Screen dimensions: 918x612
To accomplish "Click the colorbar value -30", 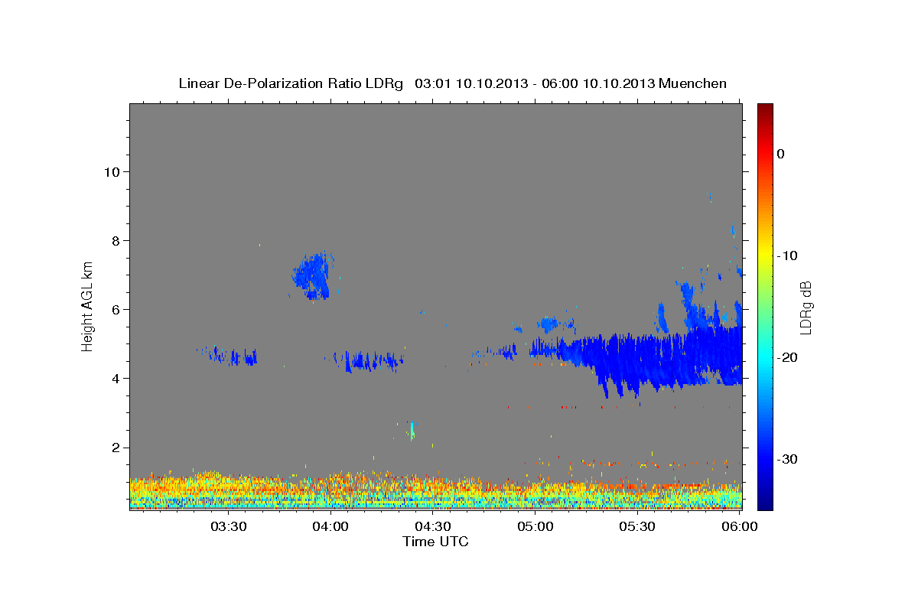I will (x=788, y=459).
